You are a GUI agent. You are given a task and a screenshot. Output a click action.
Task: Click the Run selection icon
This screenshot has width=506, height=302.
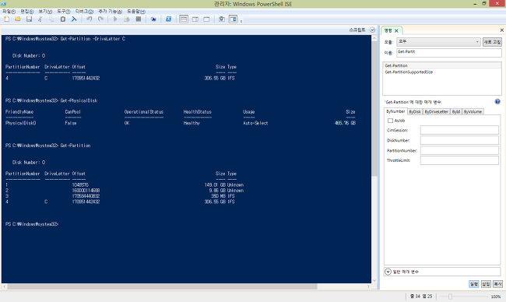(x=127, y=19)
